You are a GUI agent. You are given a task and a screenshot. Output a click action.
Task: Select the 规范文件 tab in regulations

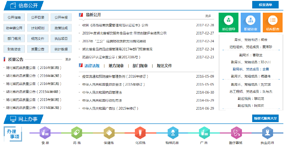(164, 66)
